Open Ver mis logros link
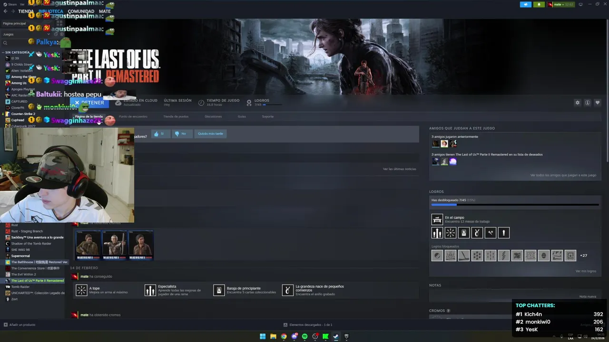Viewport: 609px width, 342px height. pyautogui.click(x=586, y=271)
